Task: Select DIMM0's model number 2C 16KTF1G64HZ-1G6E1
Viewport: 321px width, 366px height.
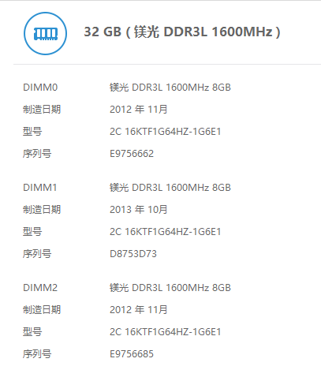Action: pyautogui.click(x=165, y=131)
